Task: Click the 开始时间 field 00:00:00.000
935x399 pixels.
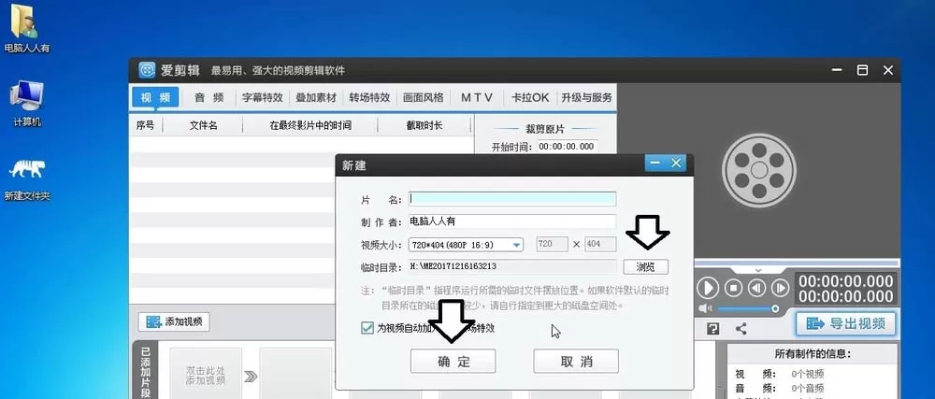Action: point(567,147)
